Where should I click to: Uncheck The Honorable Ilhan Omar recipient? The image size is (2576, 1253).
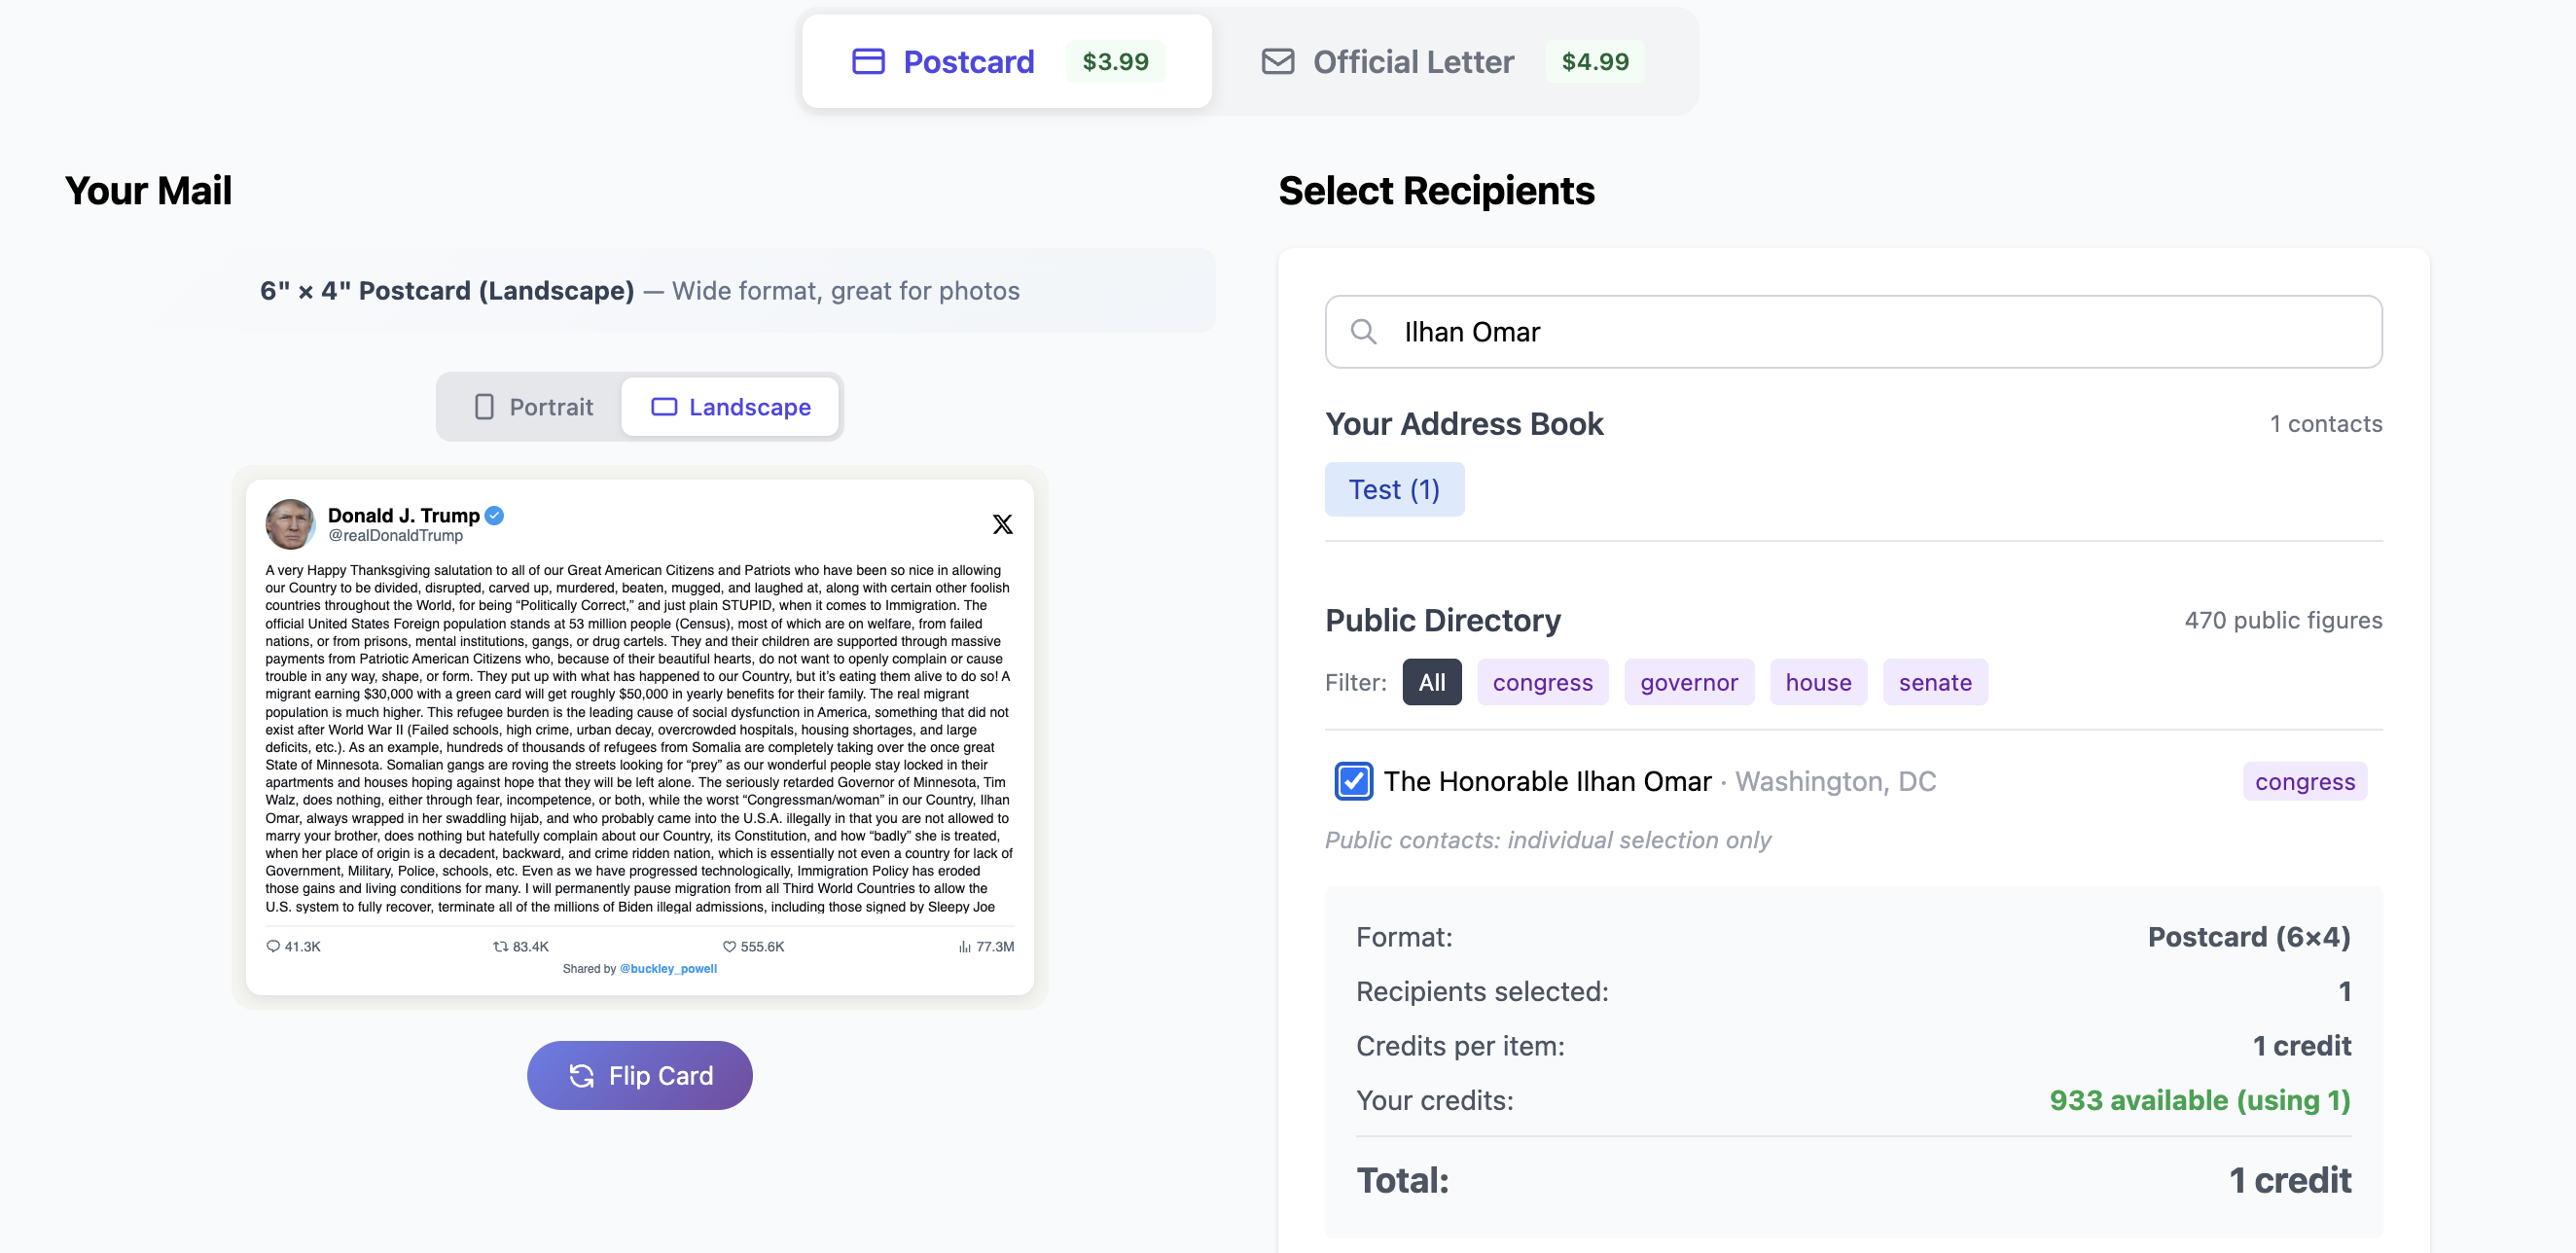1353,782
